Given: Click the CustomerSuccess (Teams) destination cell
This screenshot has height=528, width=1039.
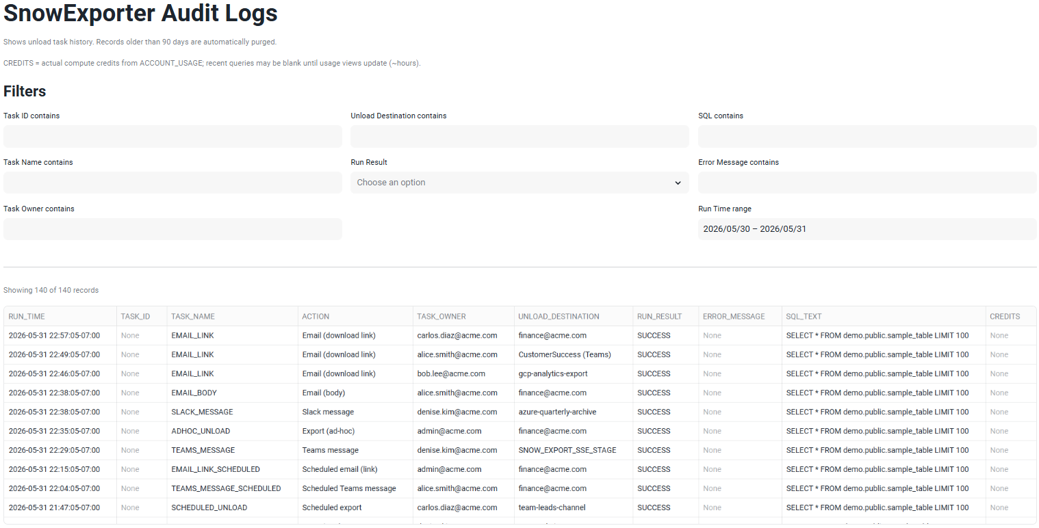Looking at the screenshot, I should point(574,355).
